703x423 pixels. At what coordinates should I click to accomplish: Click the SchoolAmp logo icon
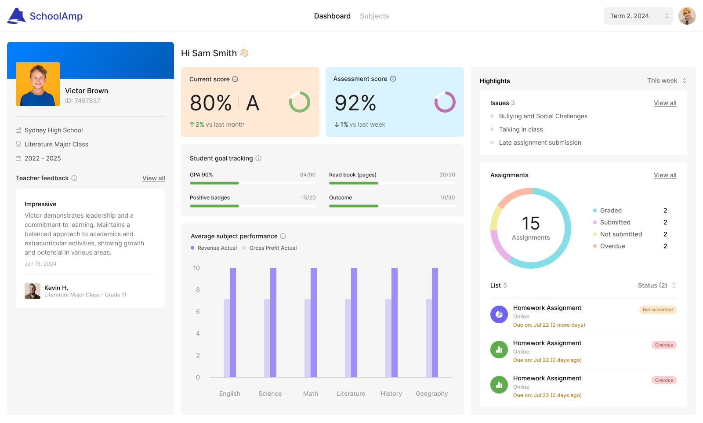click(x=17, y=16)
